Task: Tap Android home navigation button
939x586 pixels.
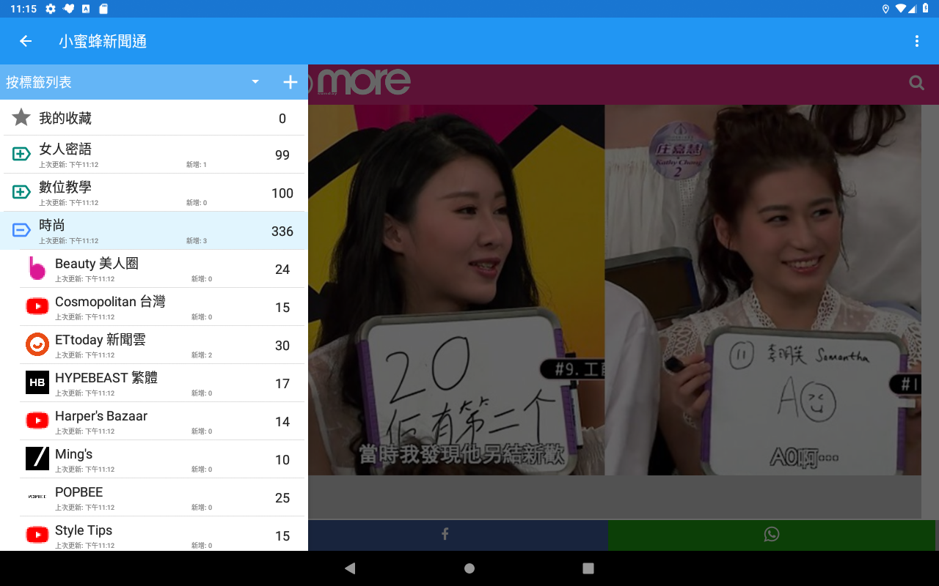Action: pyautogui.click(x=469, y=568)
